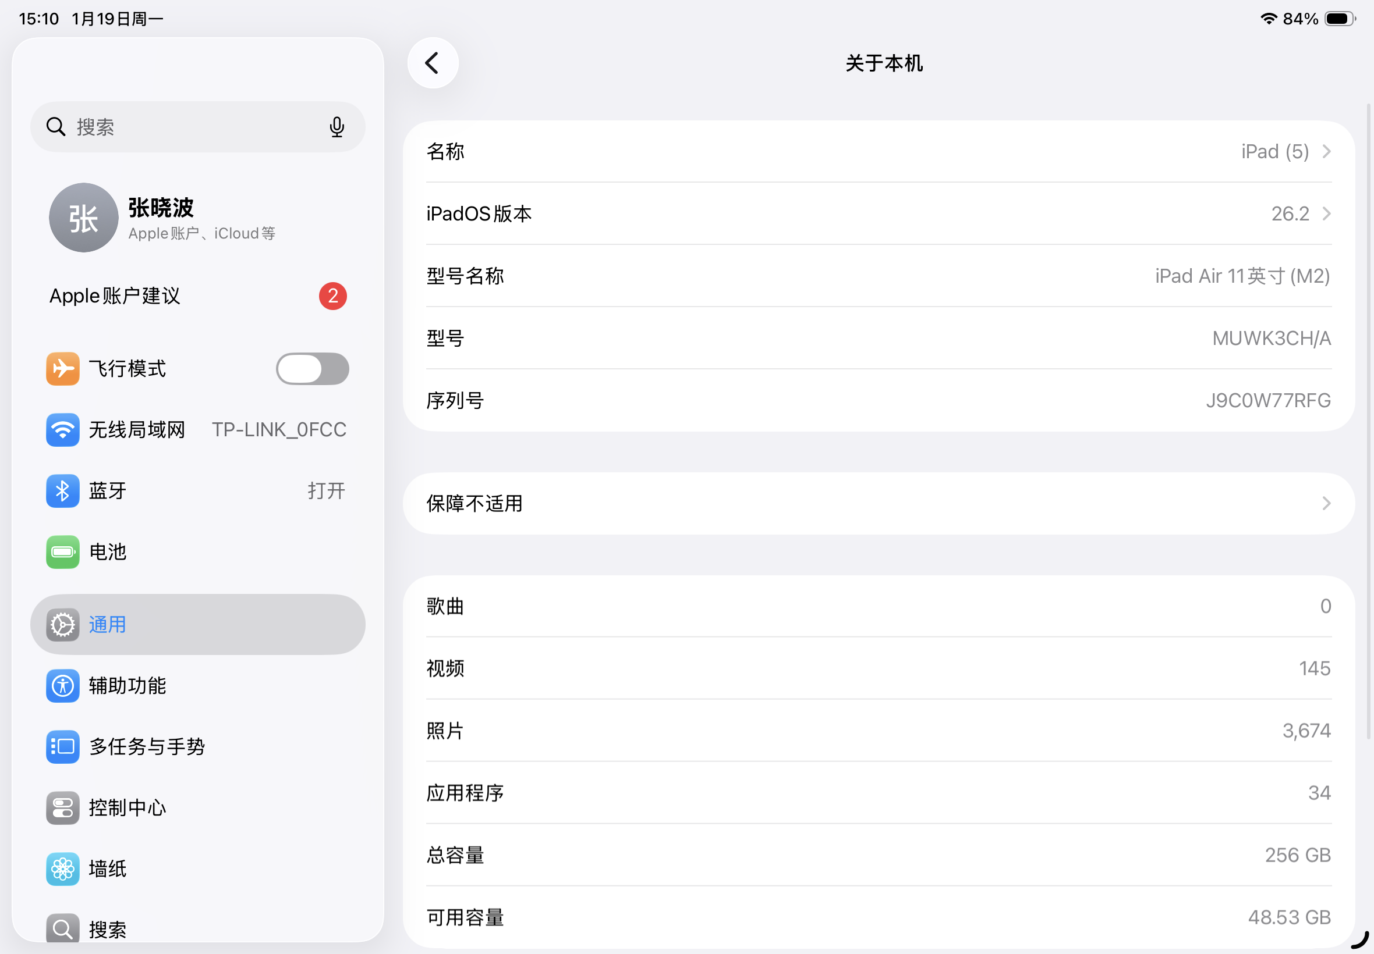Viewport: 1374px width, 954px height.
Task: Tap the 照片 count 3,674
Action: (x=1306, y=731)
